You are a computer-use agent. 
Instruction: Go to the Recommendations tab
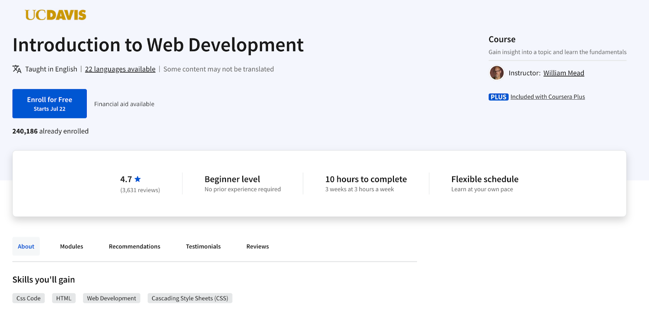(x=135, y=246)
